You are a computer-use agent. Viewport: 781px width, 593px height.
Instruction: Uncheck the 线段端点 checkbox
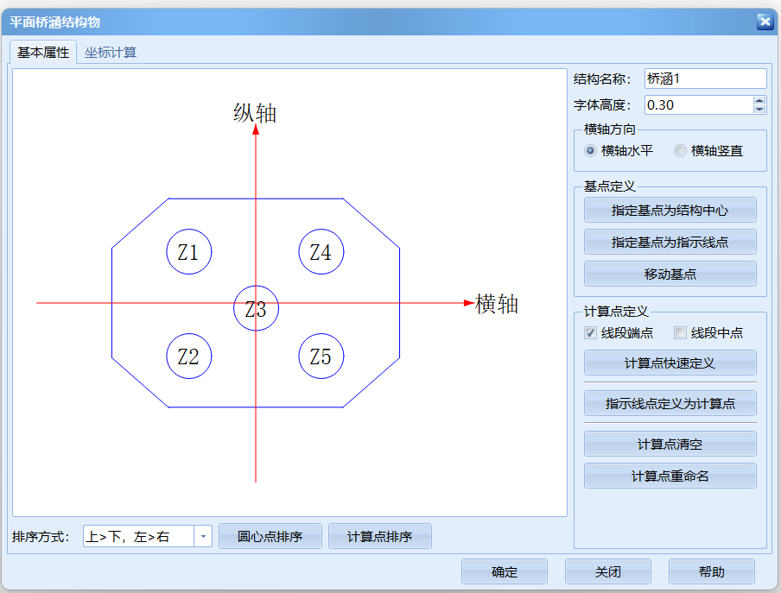point(590,332)
